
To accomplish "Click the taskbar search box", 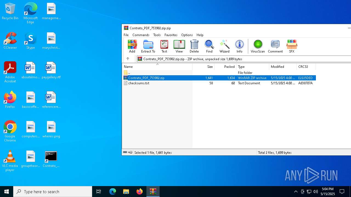I will [53, 192].
